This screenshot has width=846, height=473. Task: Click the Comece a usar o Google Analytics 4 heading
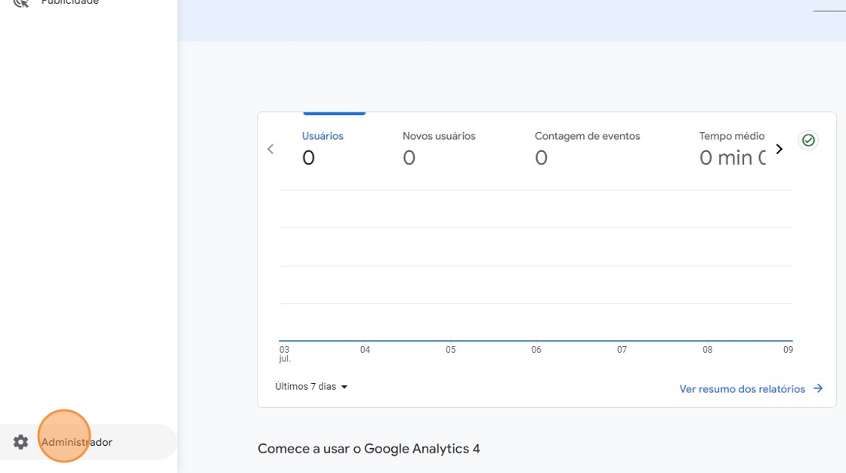click(369, 449)
